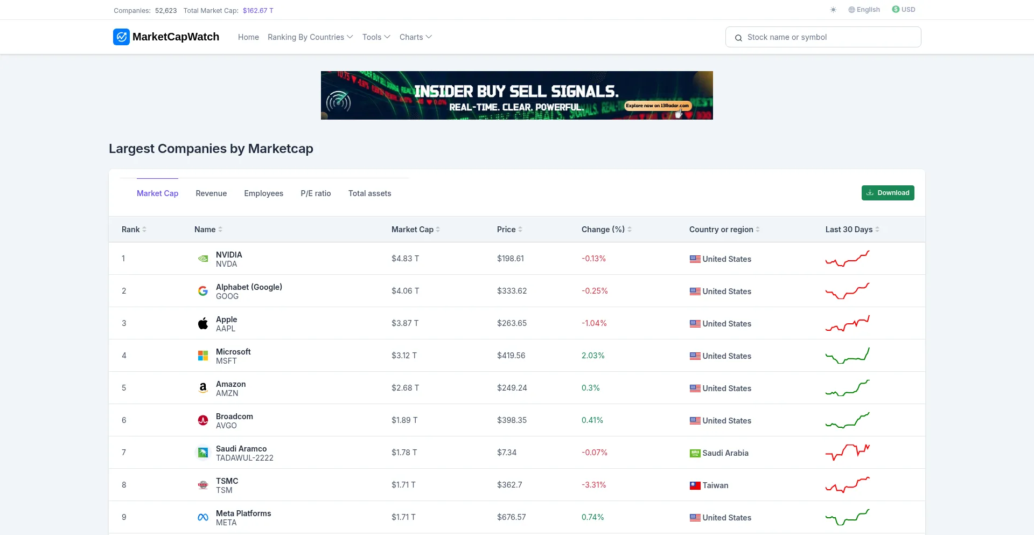Click the Amazon logo icon
Viewport: 1034px width, 535px height.
coord(203,388)
